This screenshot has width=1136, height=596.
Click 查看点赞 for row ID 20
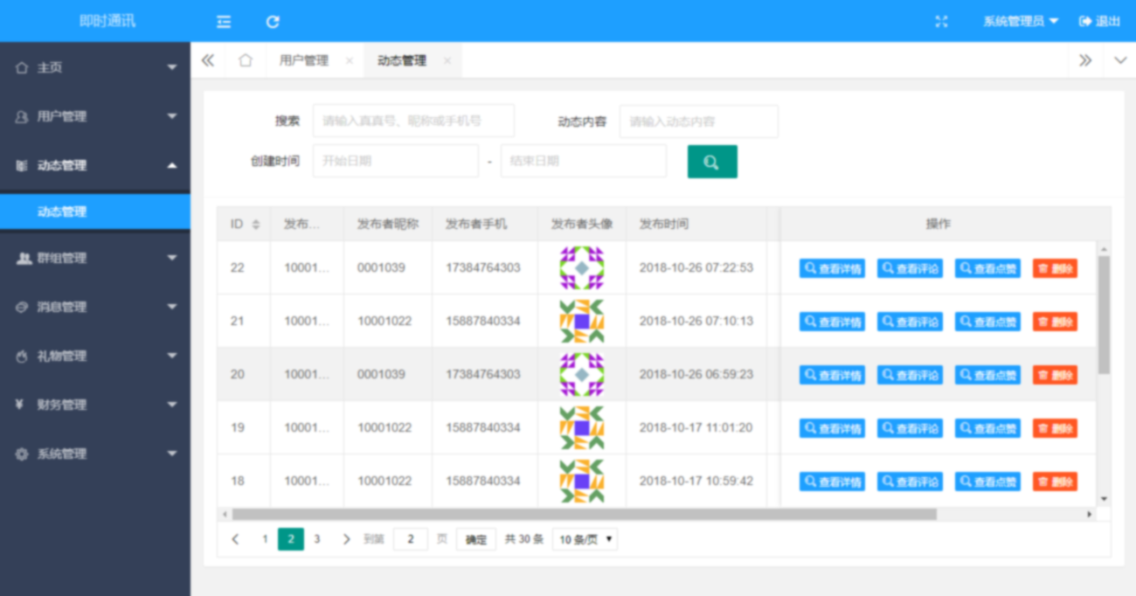click(x=987, y=375)
